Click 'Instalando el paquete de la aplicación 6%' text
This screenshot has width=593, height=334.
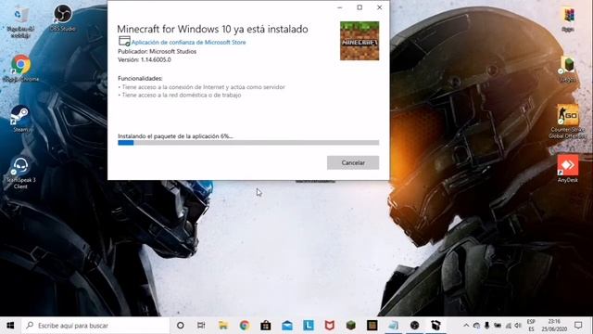click(175, 136)
